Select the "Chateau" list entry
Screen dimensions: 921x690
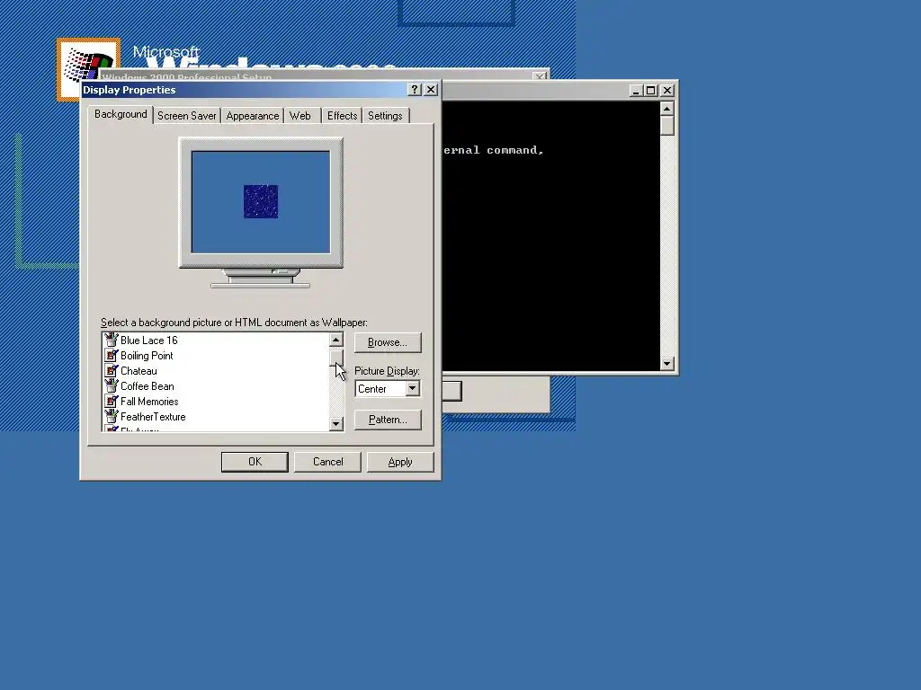(139, 370)
